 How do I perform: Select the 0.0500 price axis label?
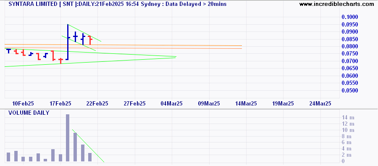[x=350, y=90]
